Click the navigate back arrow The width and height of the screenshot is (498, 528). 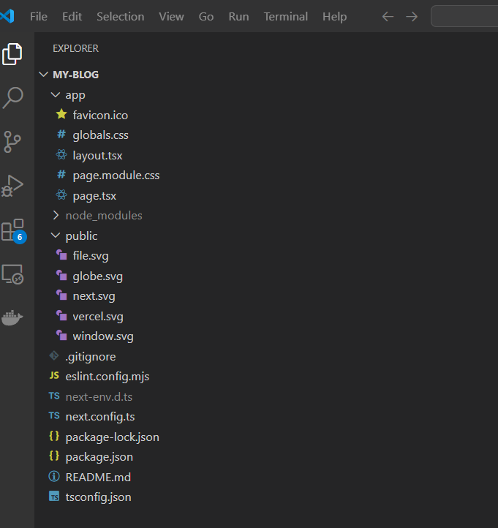click(x=388, y=16)
